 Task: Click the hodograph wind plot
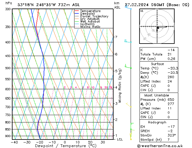click(x=157, y=26)
